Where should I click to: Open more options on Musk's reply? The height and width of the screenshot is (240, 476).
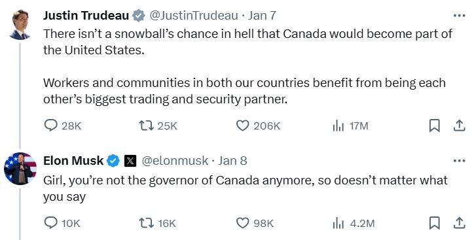click(459, 161)
